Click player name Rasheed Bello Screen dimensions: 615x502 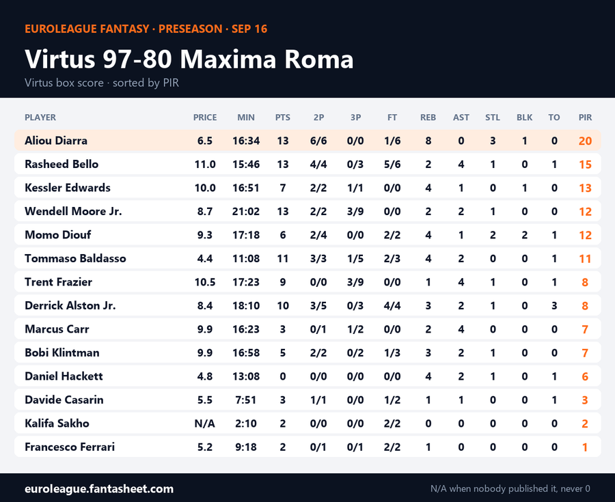click(x=61, y=164)
